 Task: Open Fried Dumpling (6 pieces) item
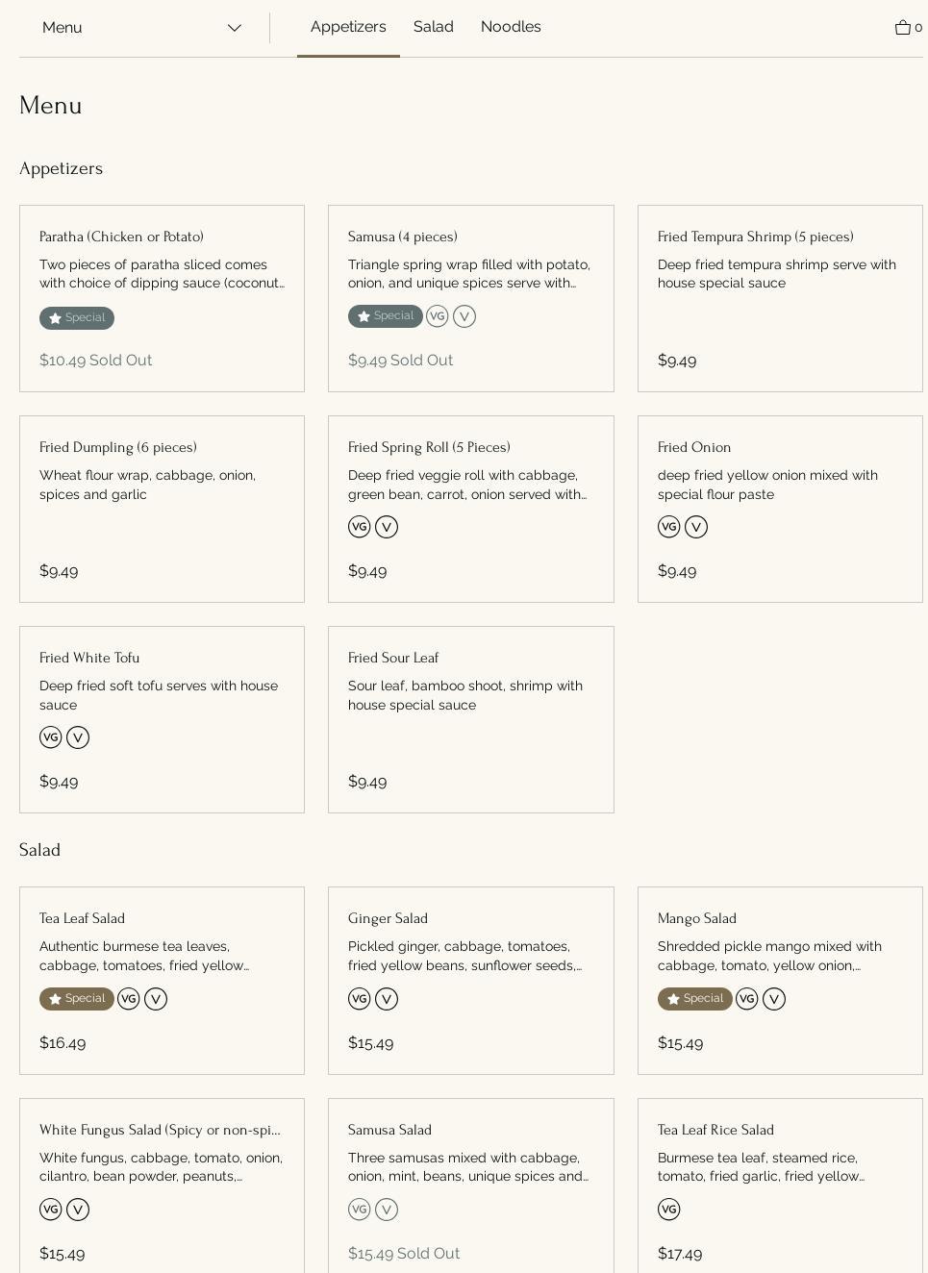click(x=162, y=509)
